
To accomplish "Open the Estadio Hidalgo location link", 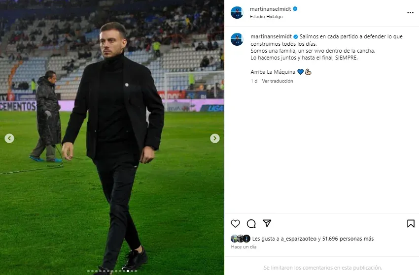I will [267, 17].
